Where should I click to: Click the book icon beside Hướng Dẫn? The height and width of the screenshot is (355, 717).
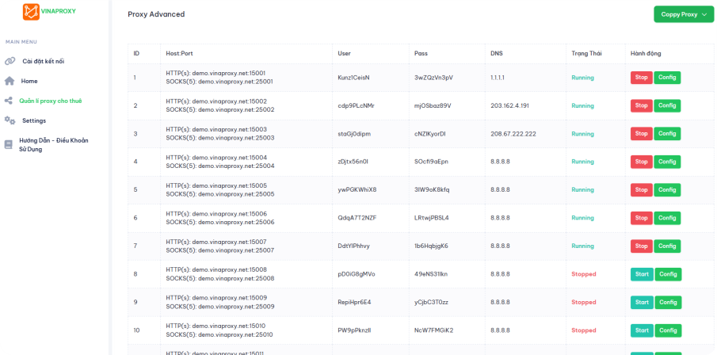click(8, 144)
